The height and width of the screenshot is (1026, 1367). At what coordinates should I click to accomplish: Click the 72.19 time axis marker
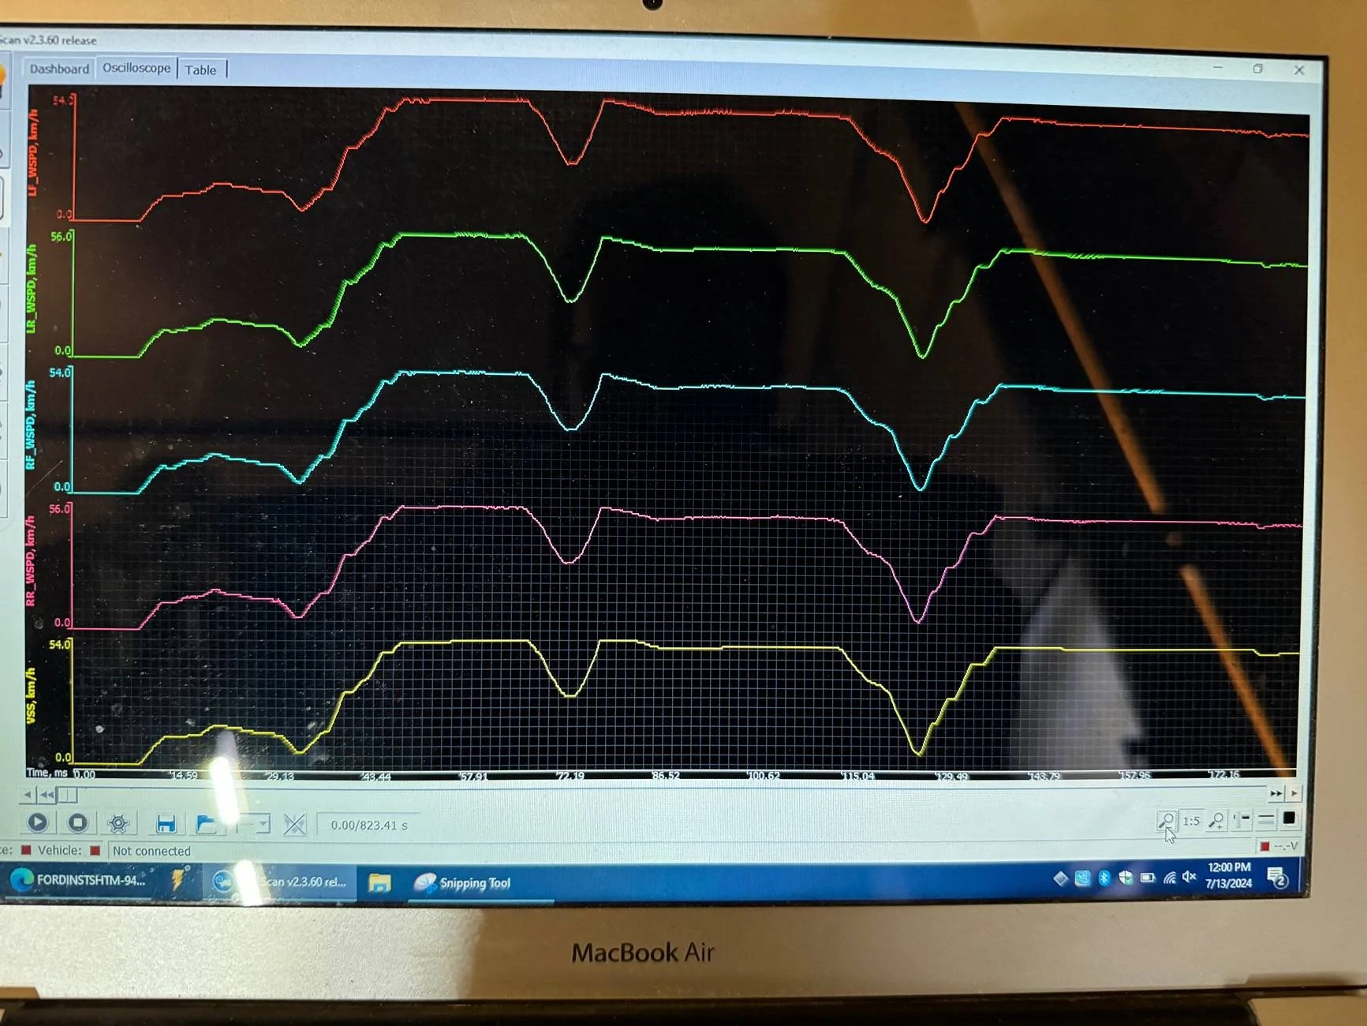[570, 776]
